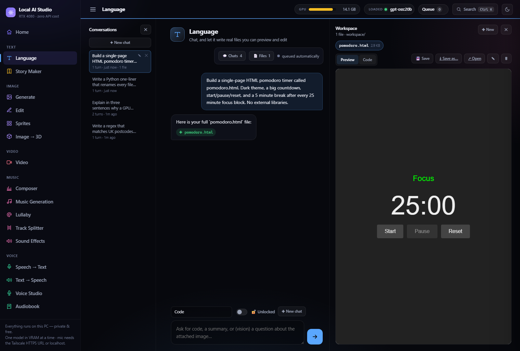The height and width of the screenshot is (351, 520).
Task: Open the hamburger menu icon
Action: tap(93, 9)
